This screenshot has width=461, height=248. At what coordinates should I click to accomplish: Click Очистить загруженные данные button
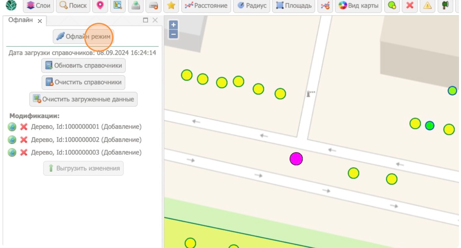point(83,99)
